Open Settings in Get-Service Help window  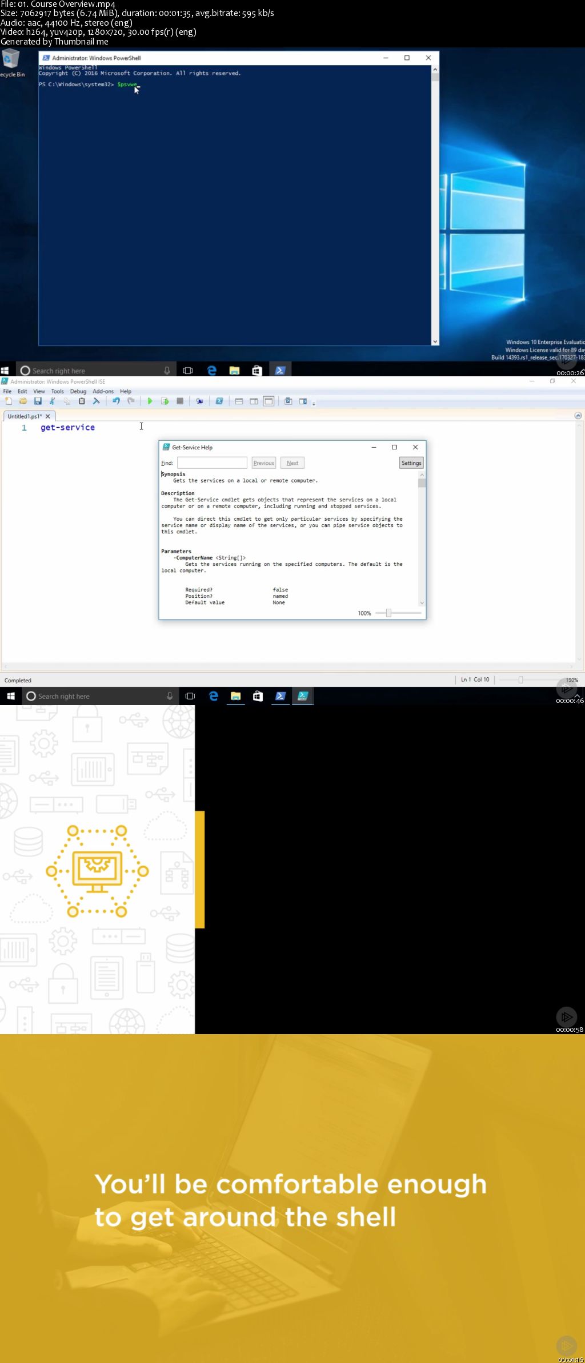point(411,463)
